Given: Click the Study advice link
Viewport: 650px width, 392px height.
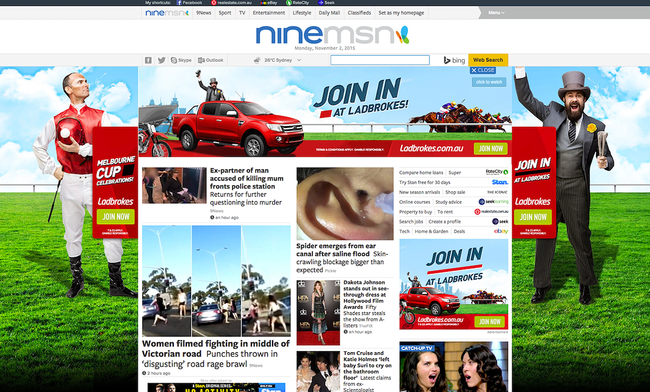Looking at the screenshot, I should pos(448,202).
